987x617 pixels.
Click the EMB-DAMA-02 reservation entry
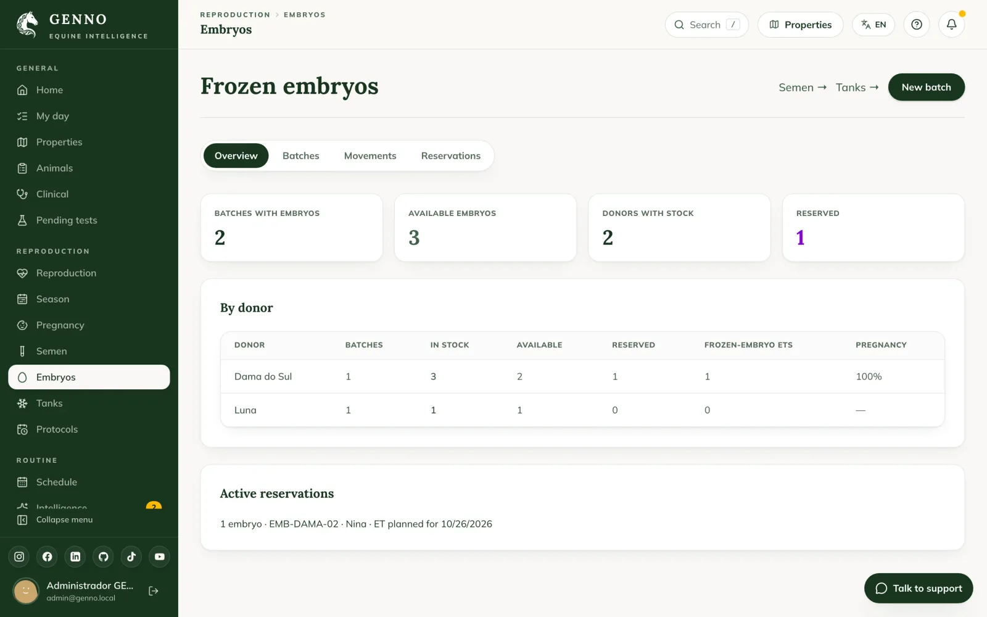356,524
